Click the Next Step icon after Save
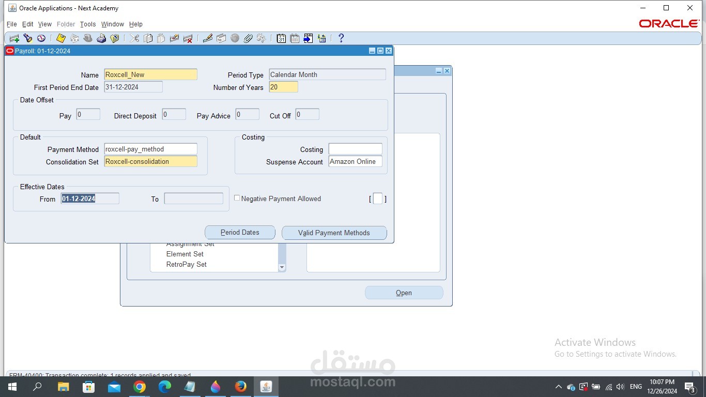This screenshot has width=706, height=397. coord(74,38)
